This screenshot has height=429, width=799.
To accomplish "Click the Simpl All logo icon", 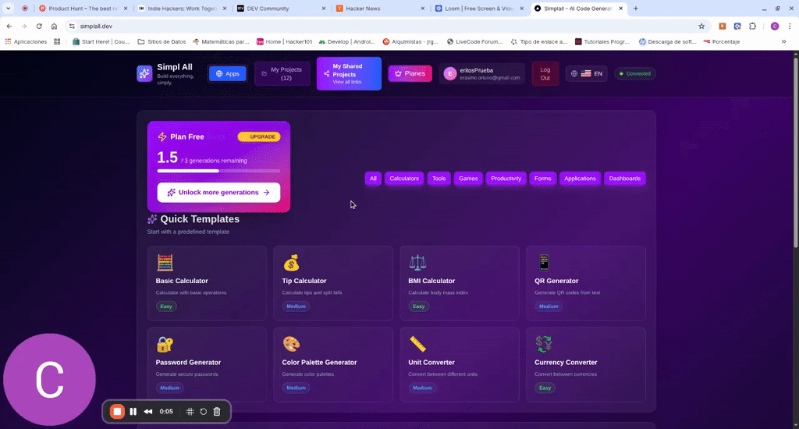I will [144, 73].
